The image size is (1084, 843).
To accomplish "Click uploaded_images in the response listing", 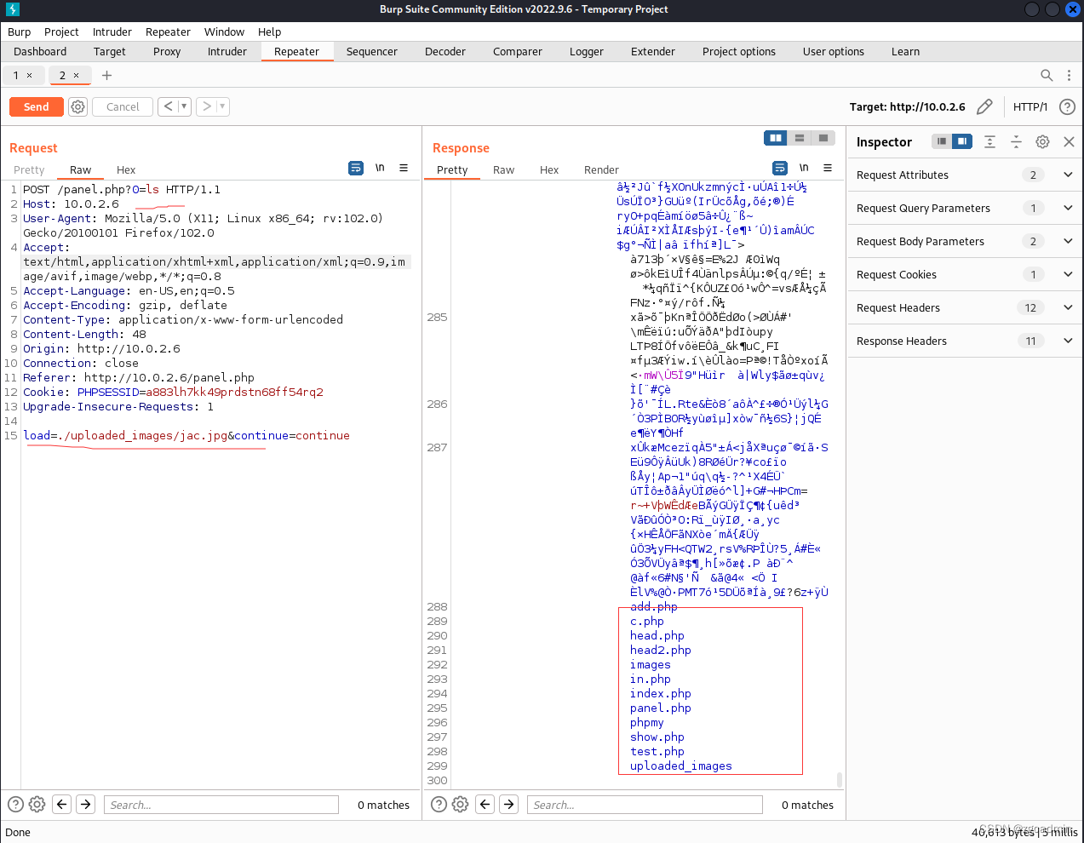I will point(680,766).
